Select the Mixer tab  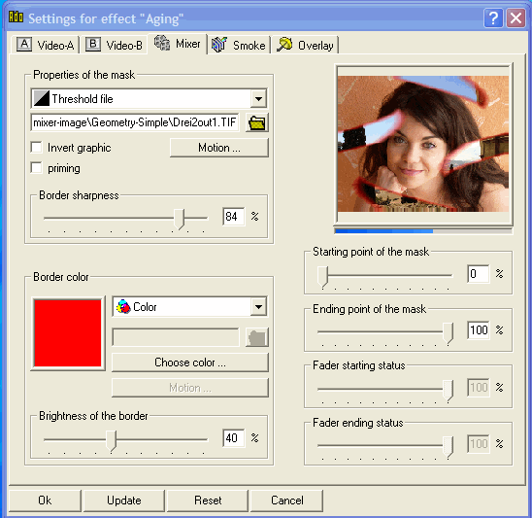pyautogui.click(x=178, y=44)
